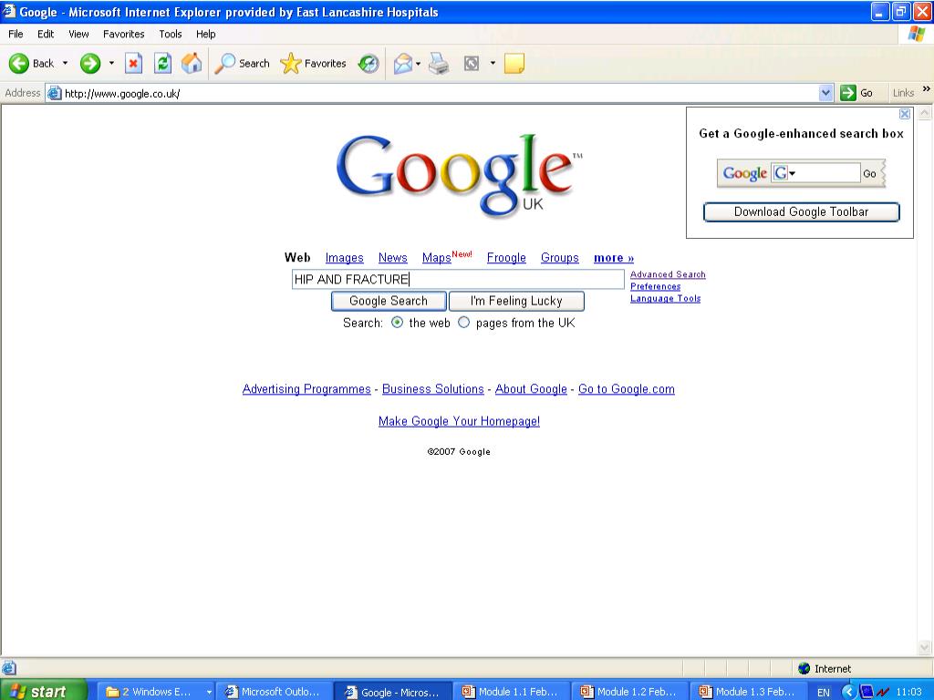Image resolution: width=934 pixels, height=700 pixels.
Task: Click the tray expand arrow icon
Action: [x=848, y=692]
